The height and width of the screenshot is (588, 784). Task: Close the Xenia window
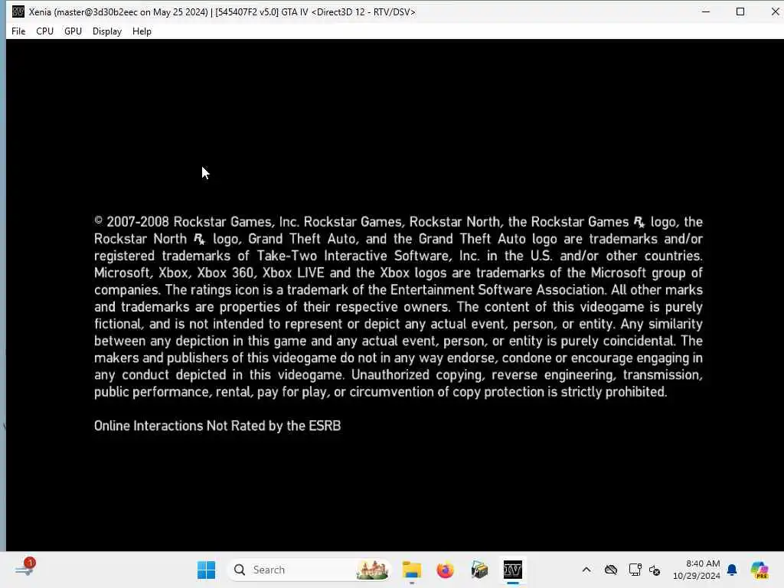pyautogui.click(x=774, y=11)
